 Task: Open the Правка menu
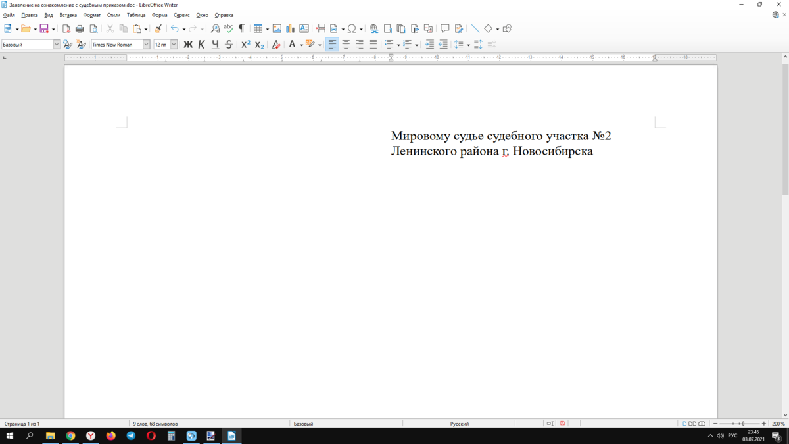click(x=30, y=15)
